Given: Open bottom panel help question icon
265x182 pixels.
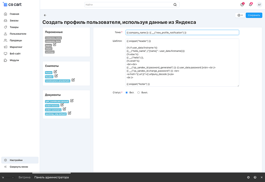Looking at the screenshot, I should pos(255,177).
